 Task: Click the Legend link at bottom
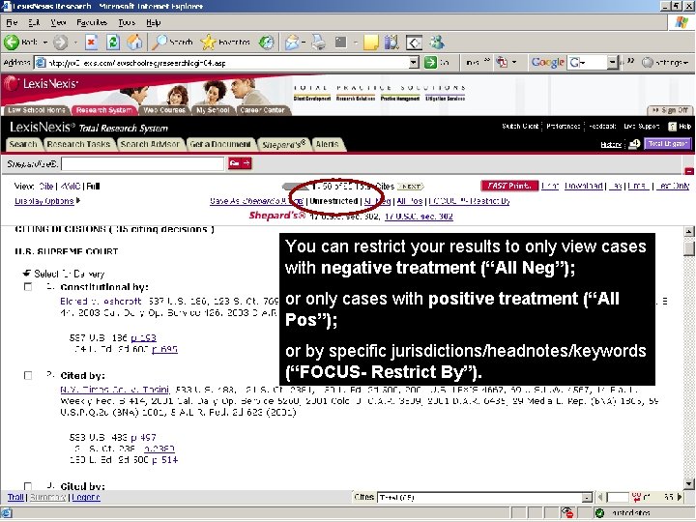pyautogui.click(x=86, y=497)
